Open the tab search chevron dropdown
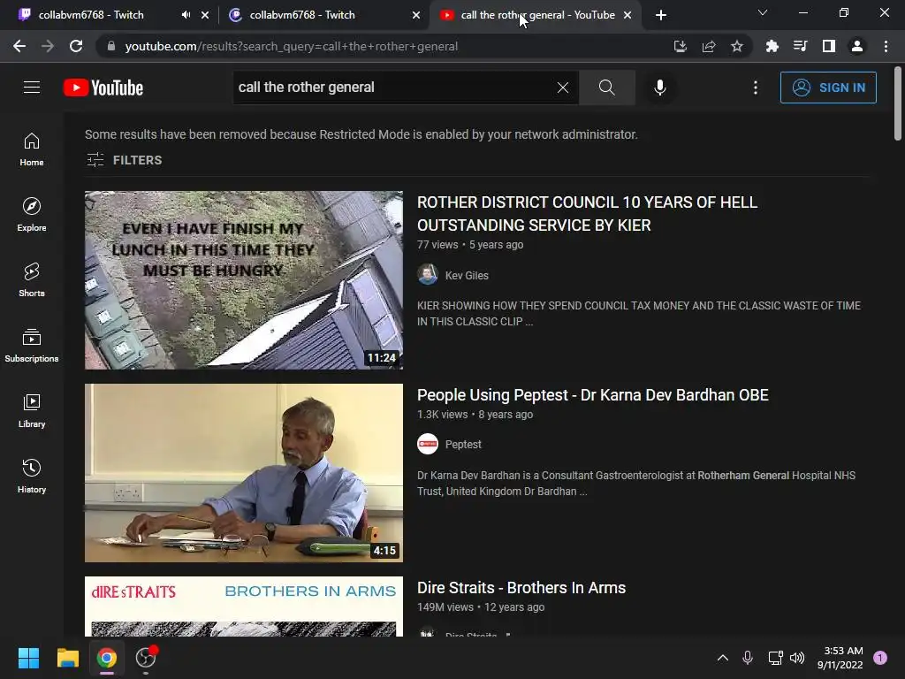Screen dimensions: 905x679 tap(763, 12)
